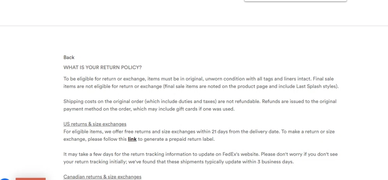
Task: Click the "WHAT IS YOUR RETURN POLICY?" title
Action: coord(102,67)
